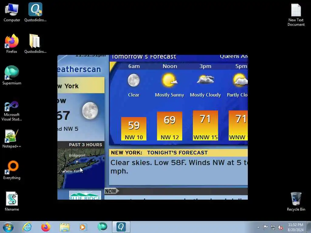Click the muted volume tray icon
Image resolution: width=311 pixels, height=233 pixels.
coord(280,227)
